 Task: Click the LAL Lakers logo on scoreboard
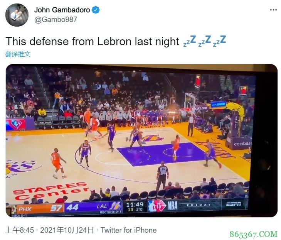pyautogui.click(x=116, y=206)
